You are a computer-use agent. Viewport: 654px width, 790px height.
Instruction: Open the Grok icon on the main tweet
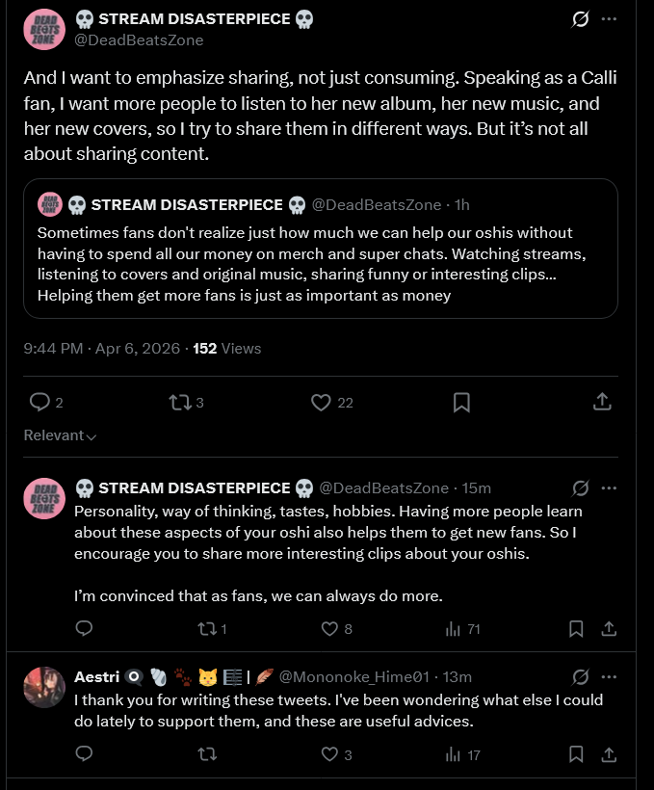pyautogui.click(x=580, y=19)
